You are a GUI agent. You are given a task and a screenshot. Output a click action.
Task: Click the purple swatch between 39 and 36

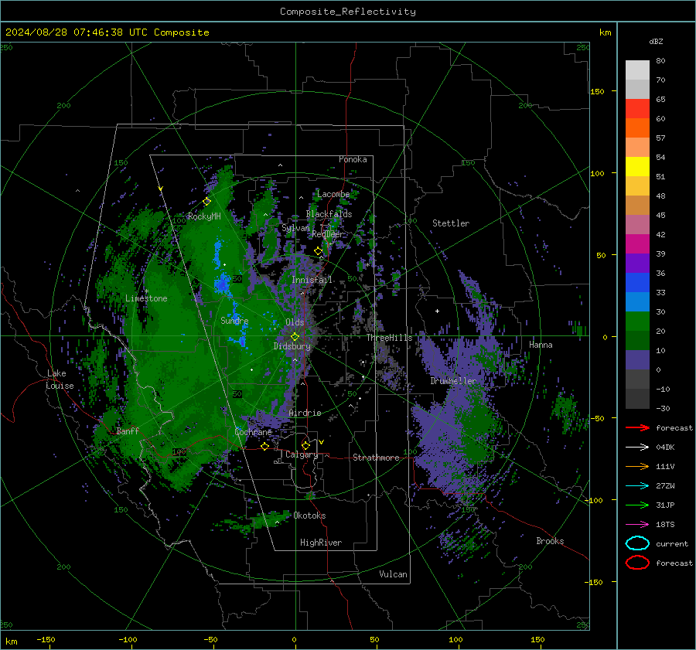coord(637,263)
